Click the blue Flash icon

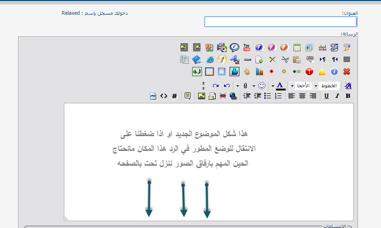pyautogui.click(x=259, y=48)
